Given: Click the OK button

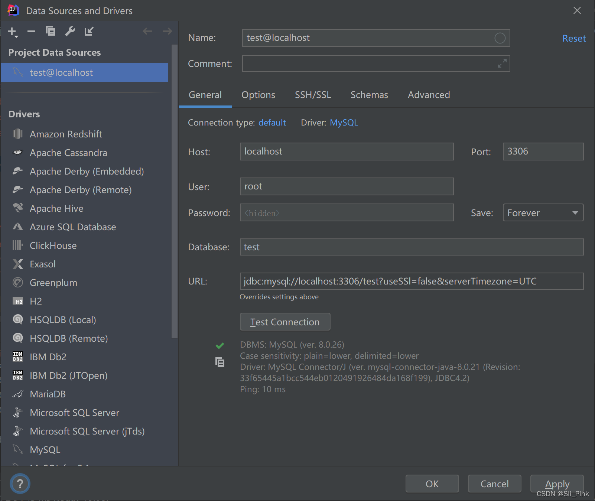Looking at the screenshot, I should point(432,484).
